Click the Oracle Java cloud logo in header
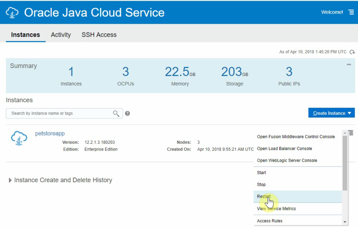This screenshot has width=358, height=228. (12, 13)
